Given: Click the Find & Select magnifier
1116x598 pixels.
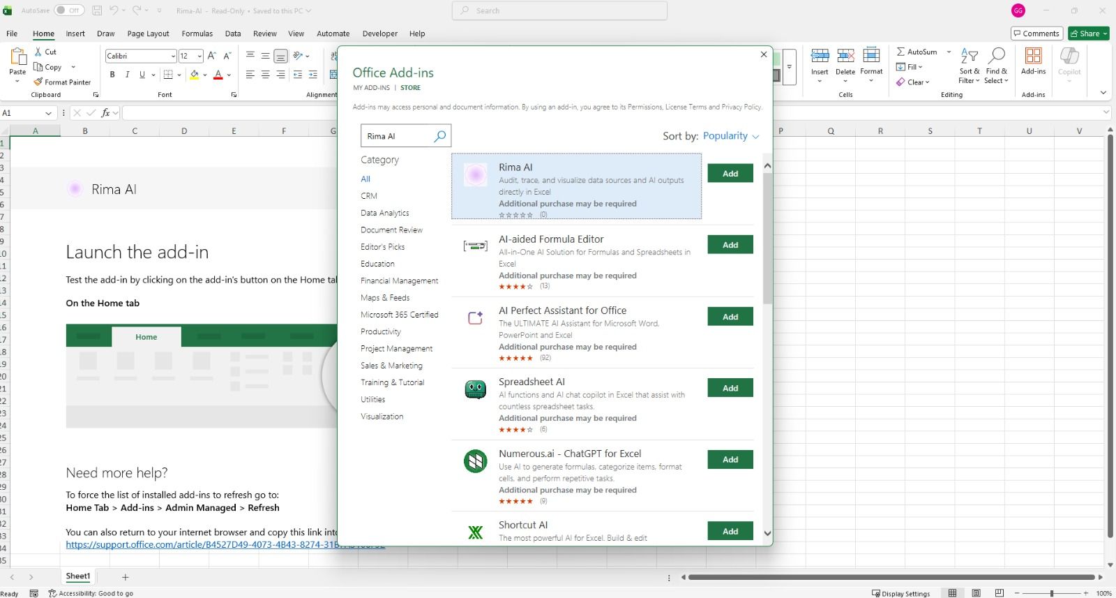Looking at the screenshot, I should [x=997, y=56].
